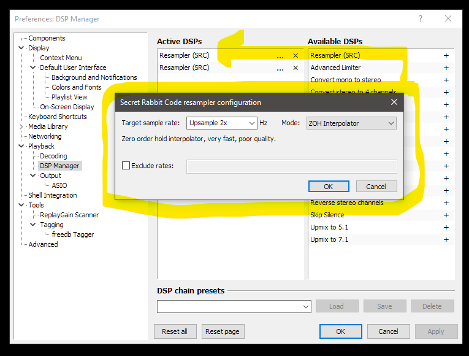Screen dimensions: 469x356
Task: Select DSP Manager tree item
Action: [59, 166]
